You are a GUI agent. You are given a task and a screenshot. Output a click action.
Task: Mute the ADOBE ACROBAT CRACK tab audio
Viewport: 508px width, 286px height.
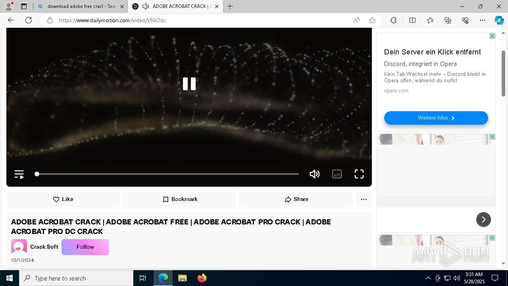tap(146, 6)
